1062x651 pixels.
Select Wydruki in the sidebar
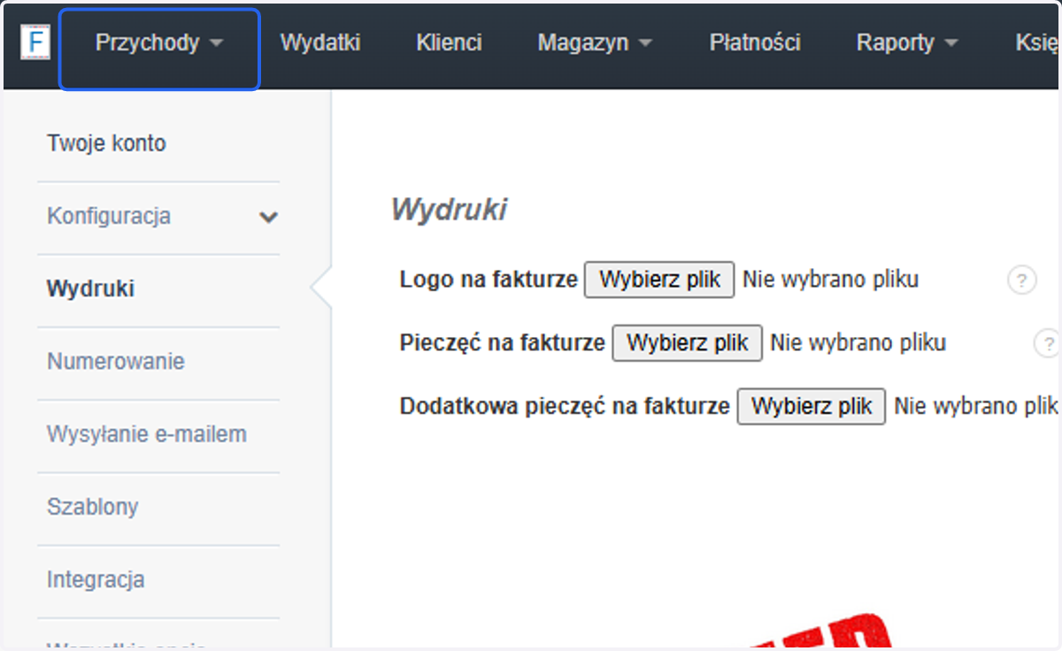pyautogui.click(x=90, y=289)
